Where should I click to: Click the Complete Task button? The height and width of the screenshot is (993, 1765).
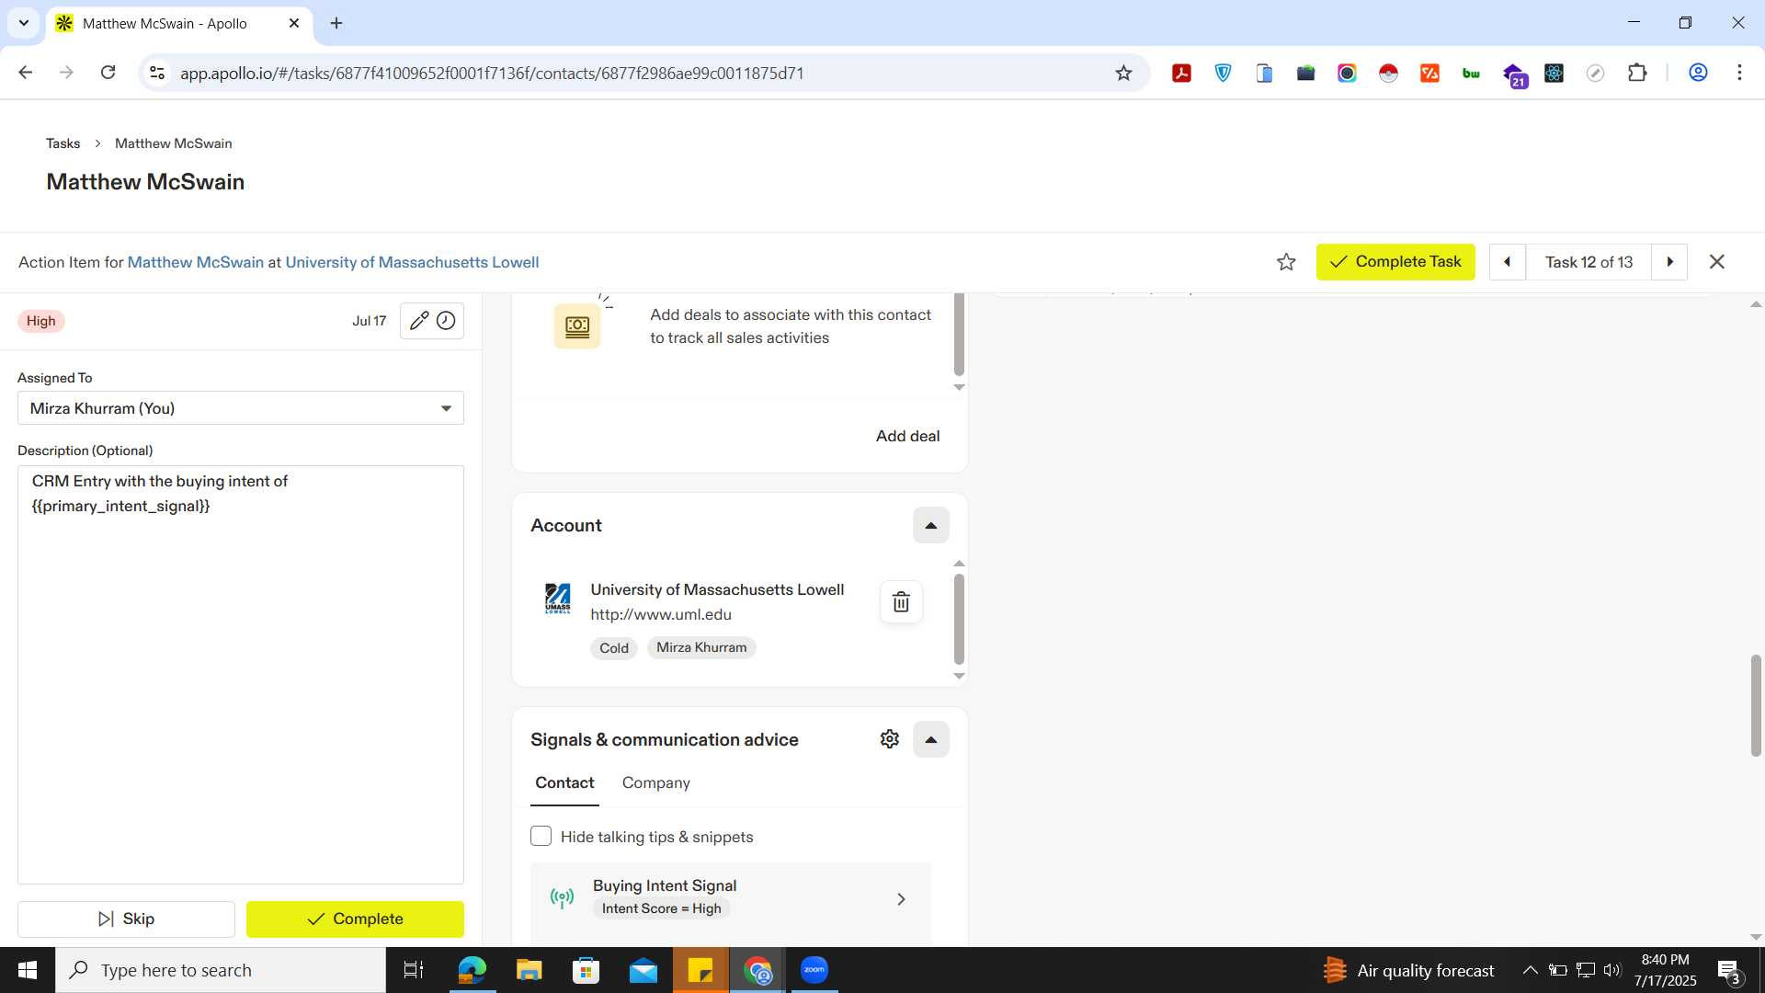tap(1395, 262)
